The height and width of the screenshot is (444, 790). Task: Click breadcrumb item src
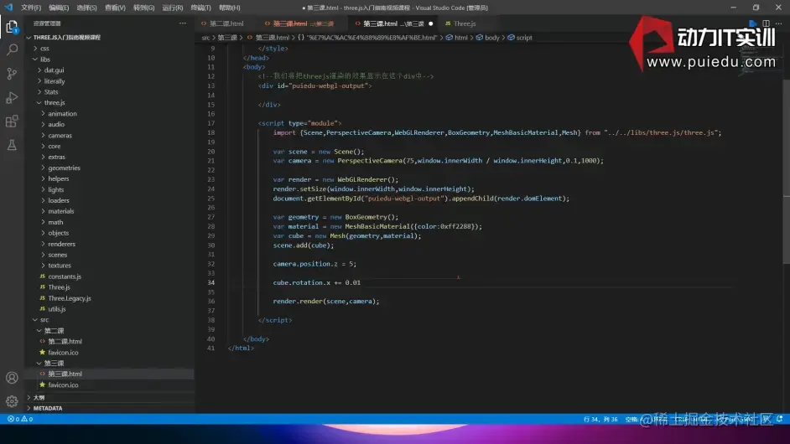tap(205, 38)
